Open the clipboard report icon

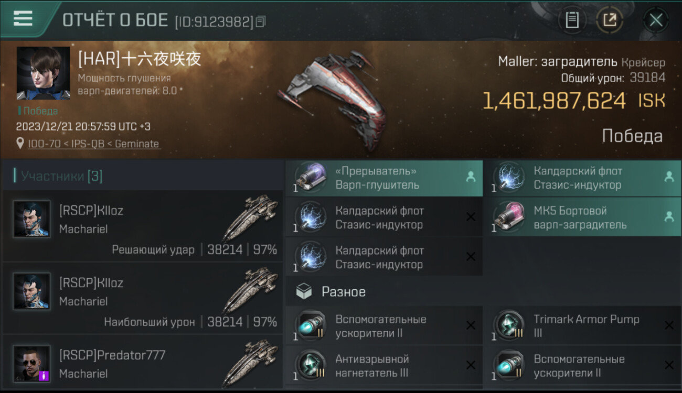(572, 20)
